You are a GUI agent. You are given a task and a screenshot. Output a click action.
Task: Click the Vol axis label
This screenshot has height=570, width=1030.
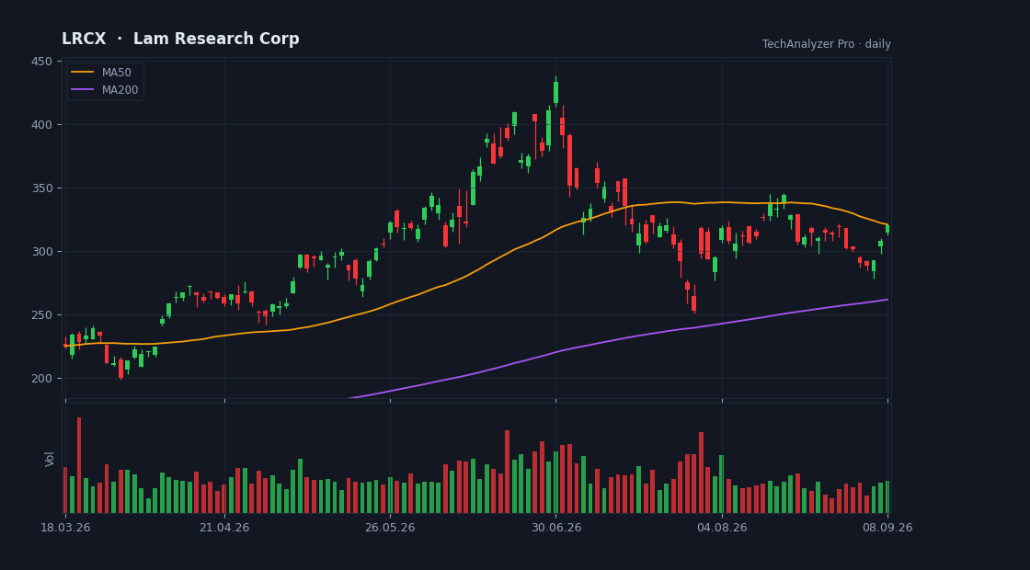(50, 459)
